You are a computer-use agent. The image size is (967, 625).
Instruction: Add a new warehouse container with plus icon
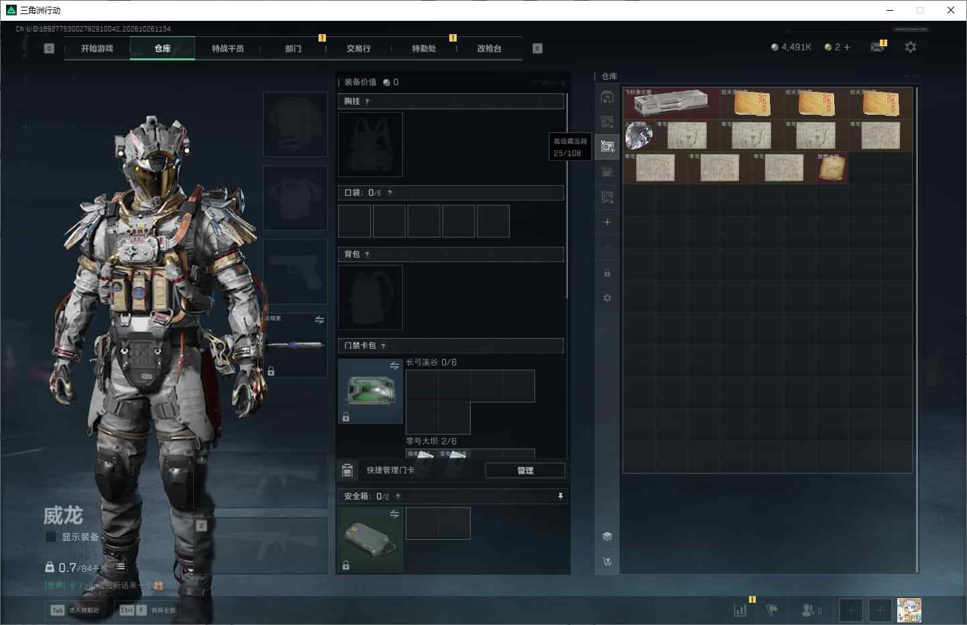pyautogui.click(x=607, y=222)
